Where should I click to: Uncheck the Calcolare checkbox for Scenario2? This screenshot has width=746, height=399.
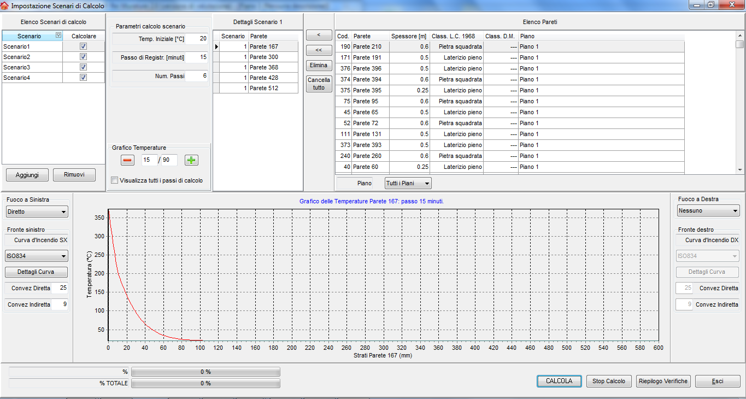(84, 57)
